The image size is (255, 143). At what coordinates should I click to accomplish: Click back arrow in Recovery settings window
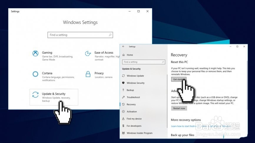(123, 46)
